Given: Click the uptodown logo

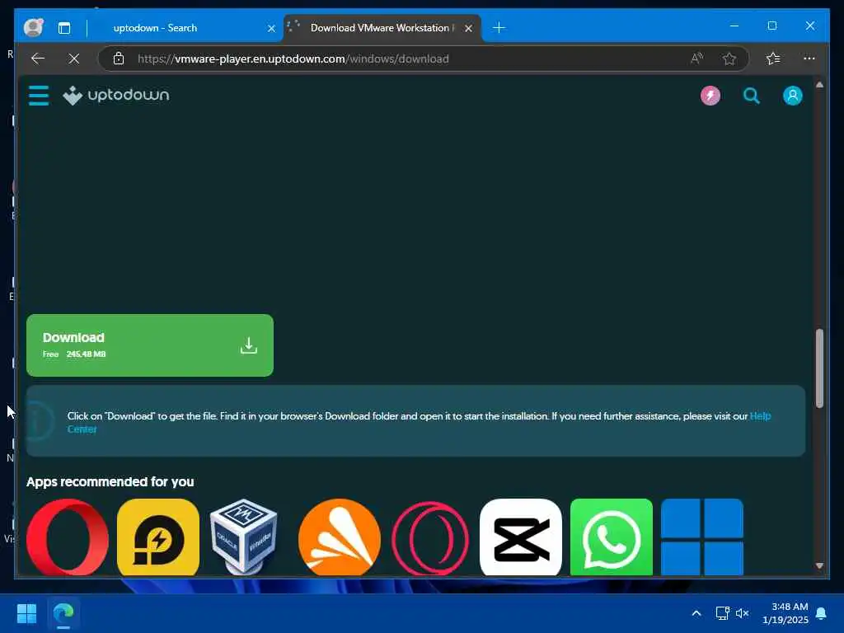Looking at the screenshot, I should click(115, 96).
